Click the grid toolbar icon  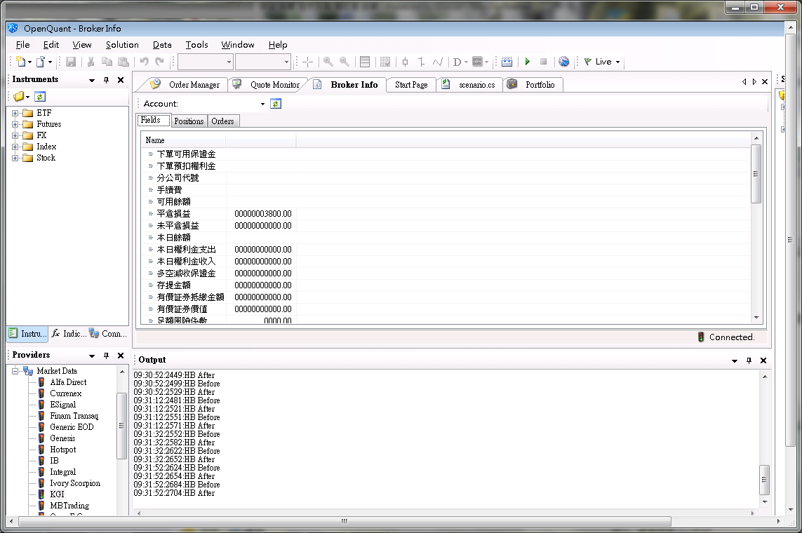385,62
